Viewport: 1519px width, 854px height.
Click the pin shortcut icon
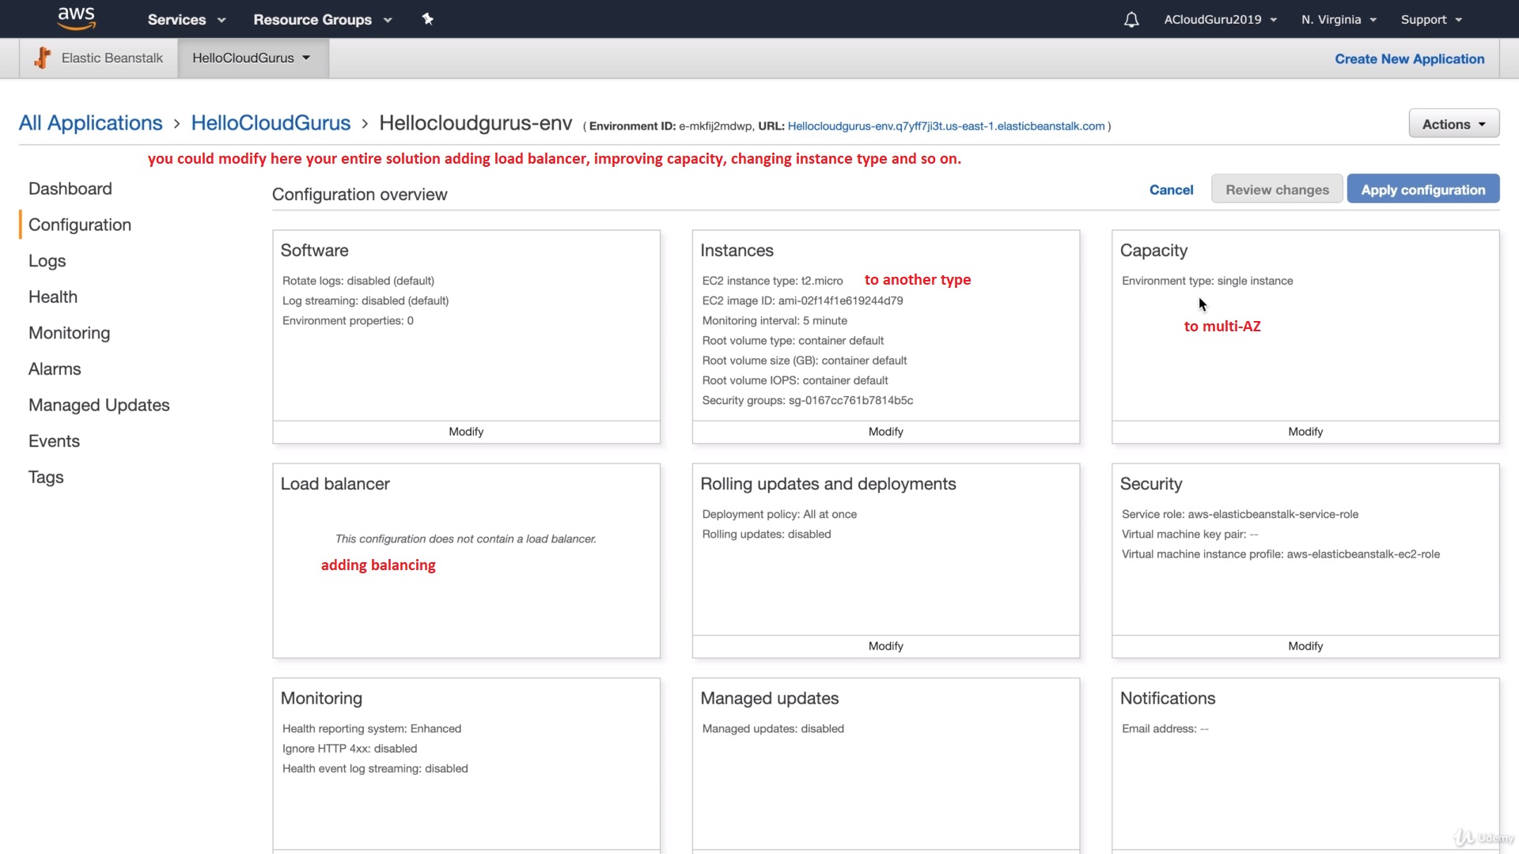point(427,19)
